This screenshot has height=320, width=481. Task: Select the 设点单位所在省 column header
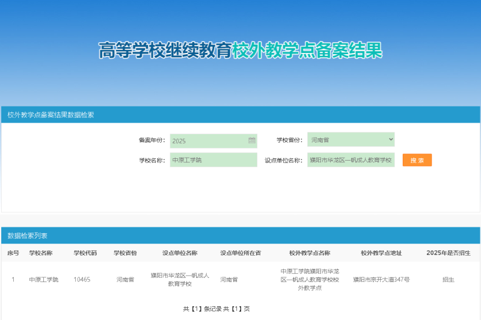[240, 253]
